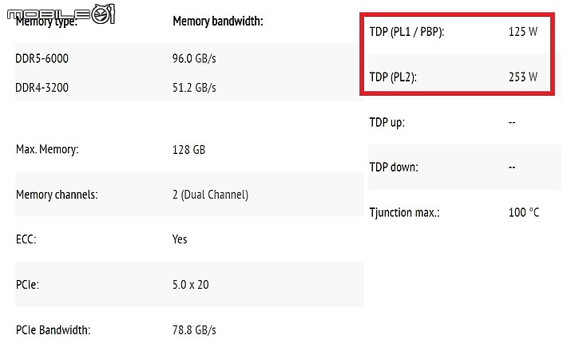
Task: Select the PCIe 5.0 x 20 value
Action: coord(191,285)
